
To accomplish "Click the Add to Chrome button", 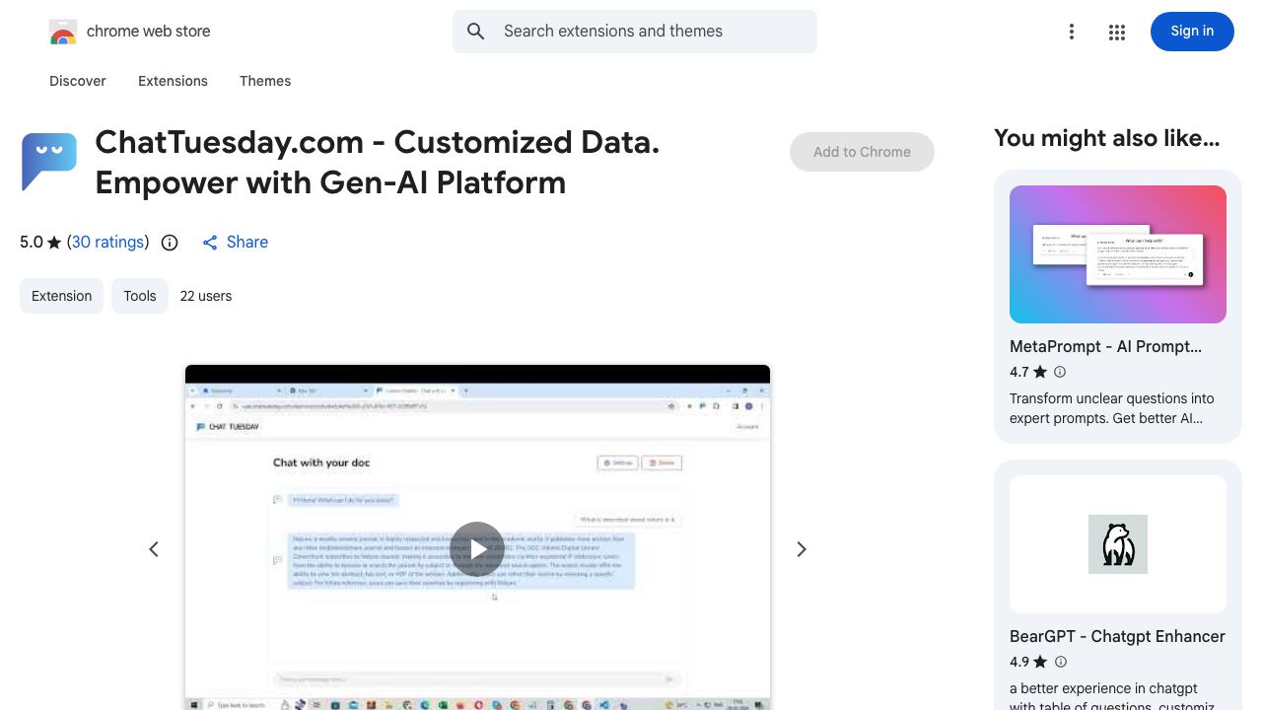I will click(x=862, y=152).
